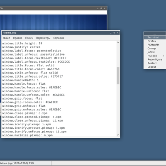Open the Файл menu
Screen dimensions: 166x166
[x=7, y=38]
